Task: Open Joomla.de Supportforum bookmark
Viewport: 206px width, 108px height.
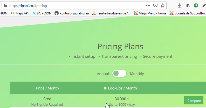Action: pyautogui.click(x=187, y=13)
